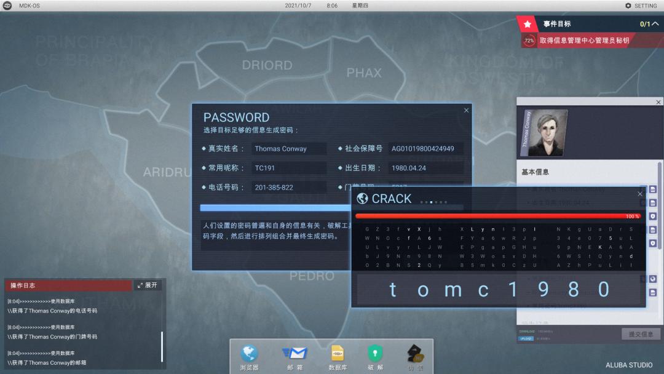
Task: Click the globe icon in the CRACK title bar
Action: click(x=362, y=197)
